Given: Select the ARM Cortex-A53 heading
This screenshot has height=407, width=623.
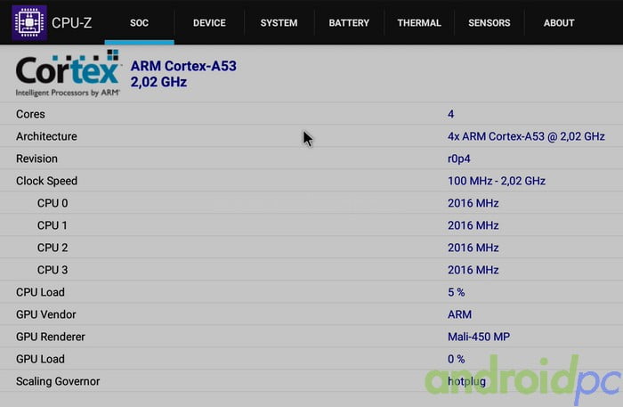Looking at the screenshot, I should (183, 66).
